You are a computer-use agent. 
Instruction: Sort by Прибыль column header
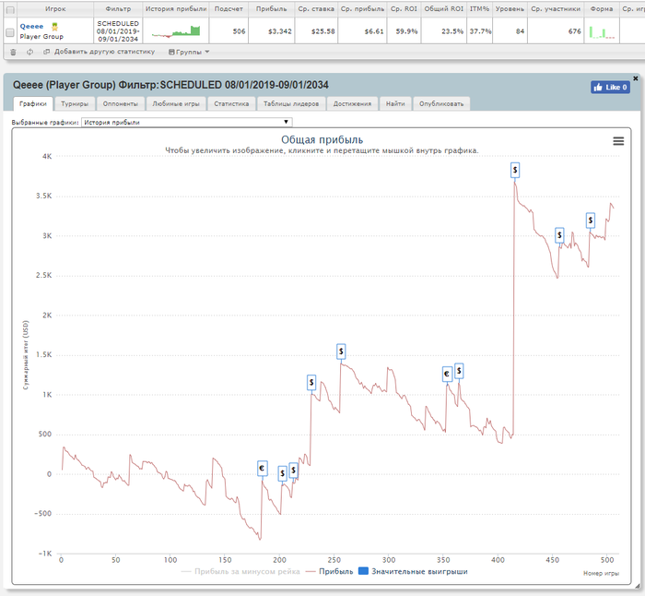coord(272,8)
